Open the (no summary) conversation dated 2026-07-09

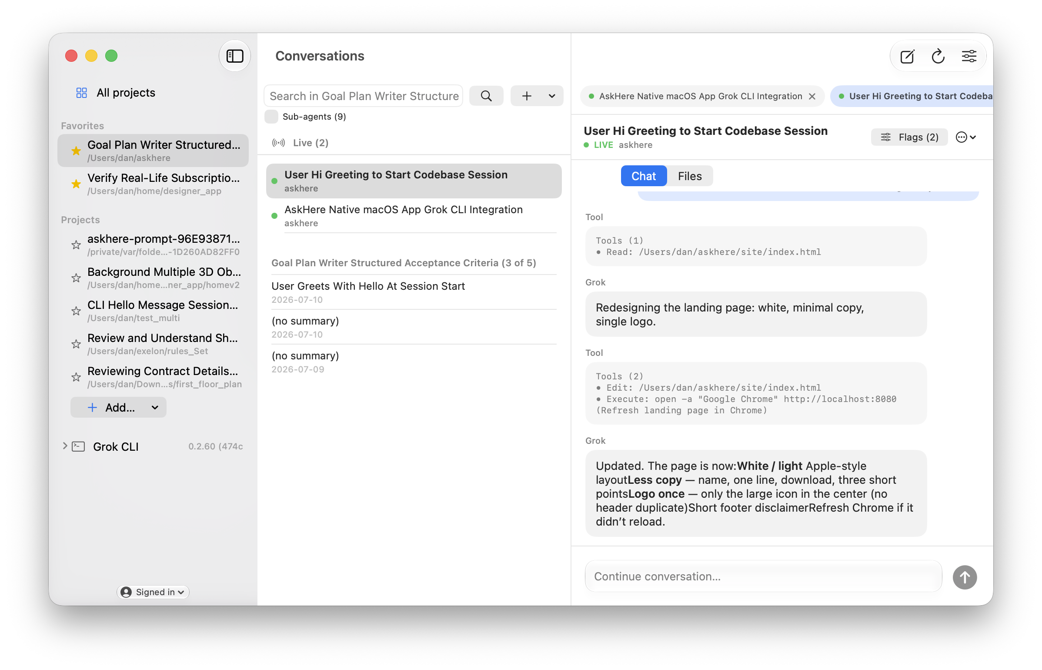[414, 362]
